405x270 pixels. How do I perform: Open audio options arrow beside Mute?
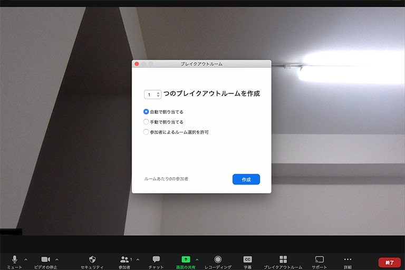[26, 259]
